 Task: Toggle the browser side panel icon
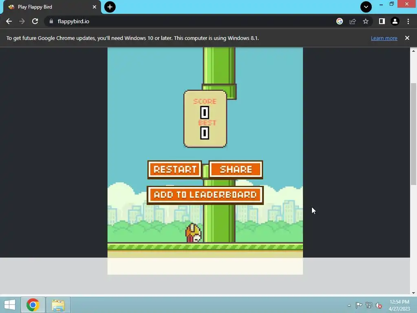(x=382, y=21)
